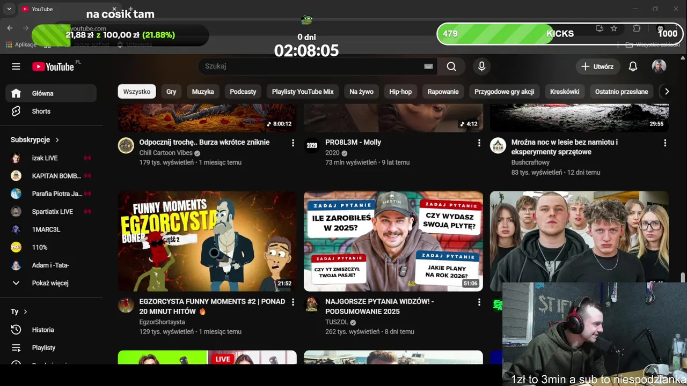
Task: Select the Gry filter chip
Action: (x=171, y=92)
